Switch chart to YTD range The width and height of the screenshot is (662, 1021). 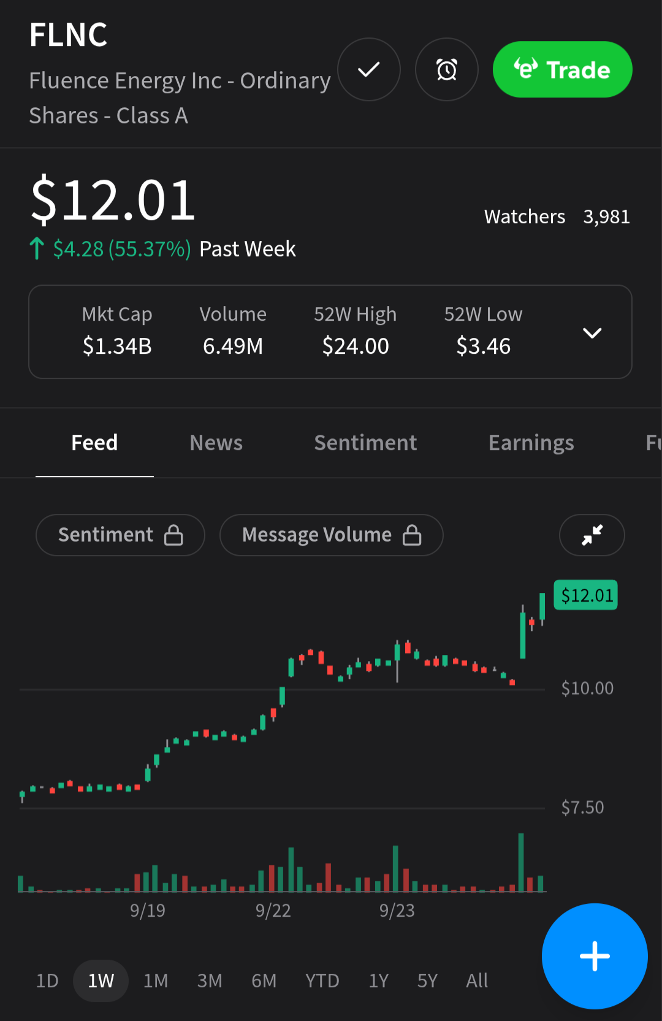[x=322, y=981]
